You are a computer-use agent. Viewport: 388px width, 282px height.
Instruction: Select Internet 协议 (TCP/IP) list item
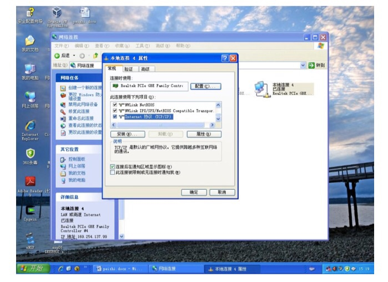coord(149,117)
